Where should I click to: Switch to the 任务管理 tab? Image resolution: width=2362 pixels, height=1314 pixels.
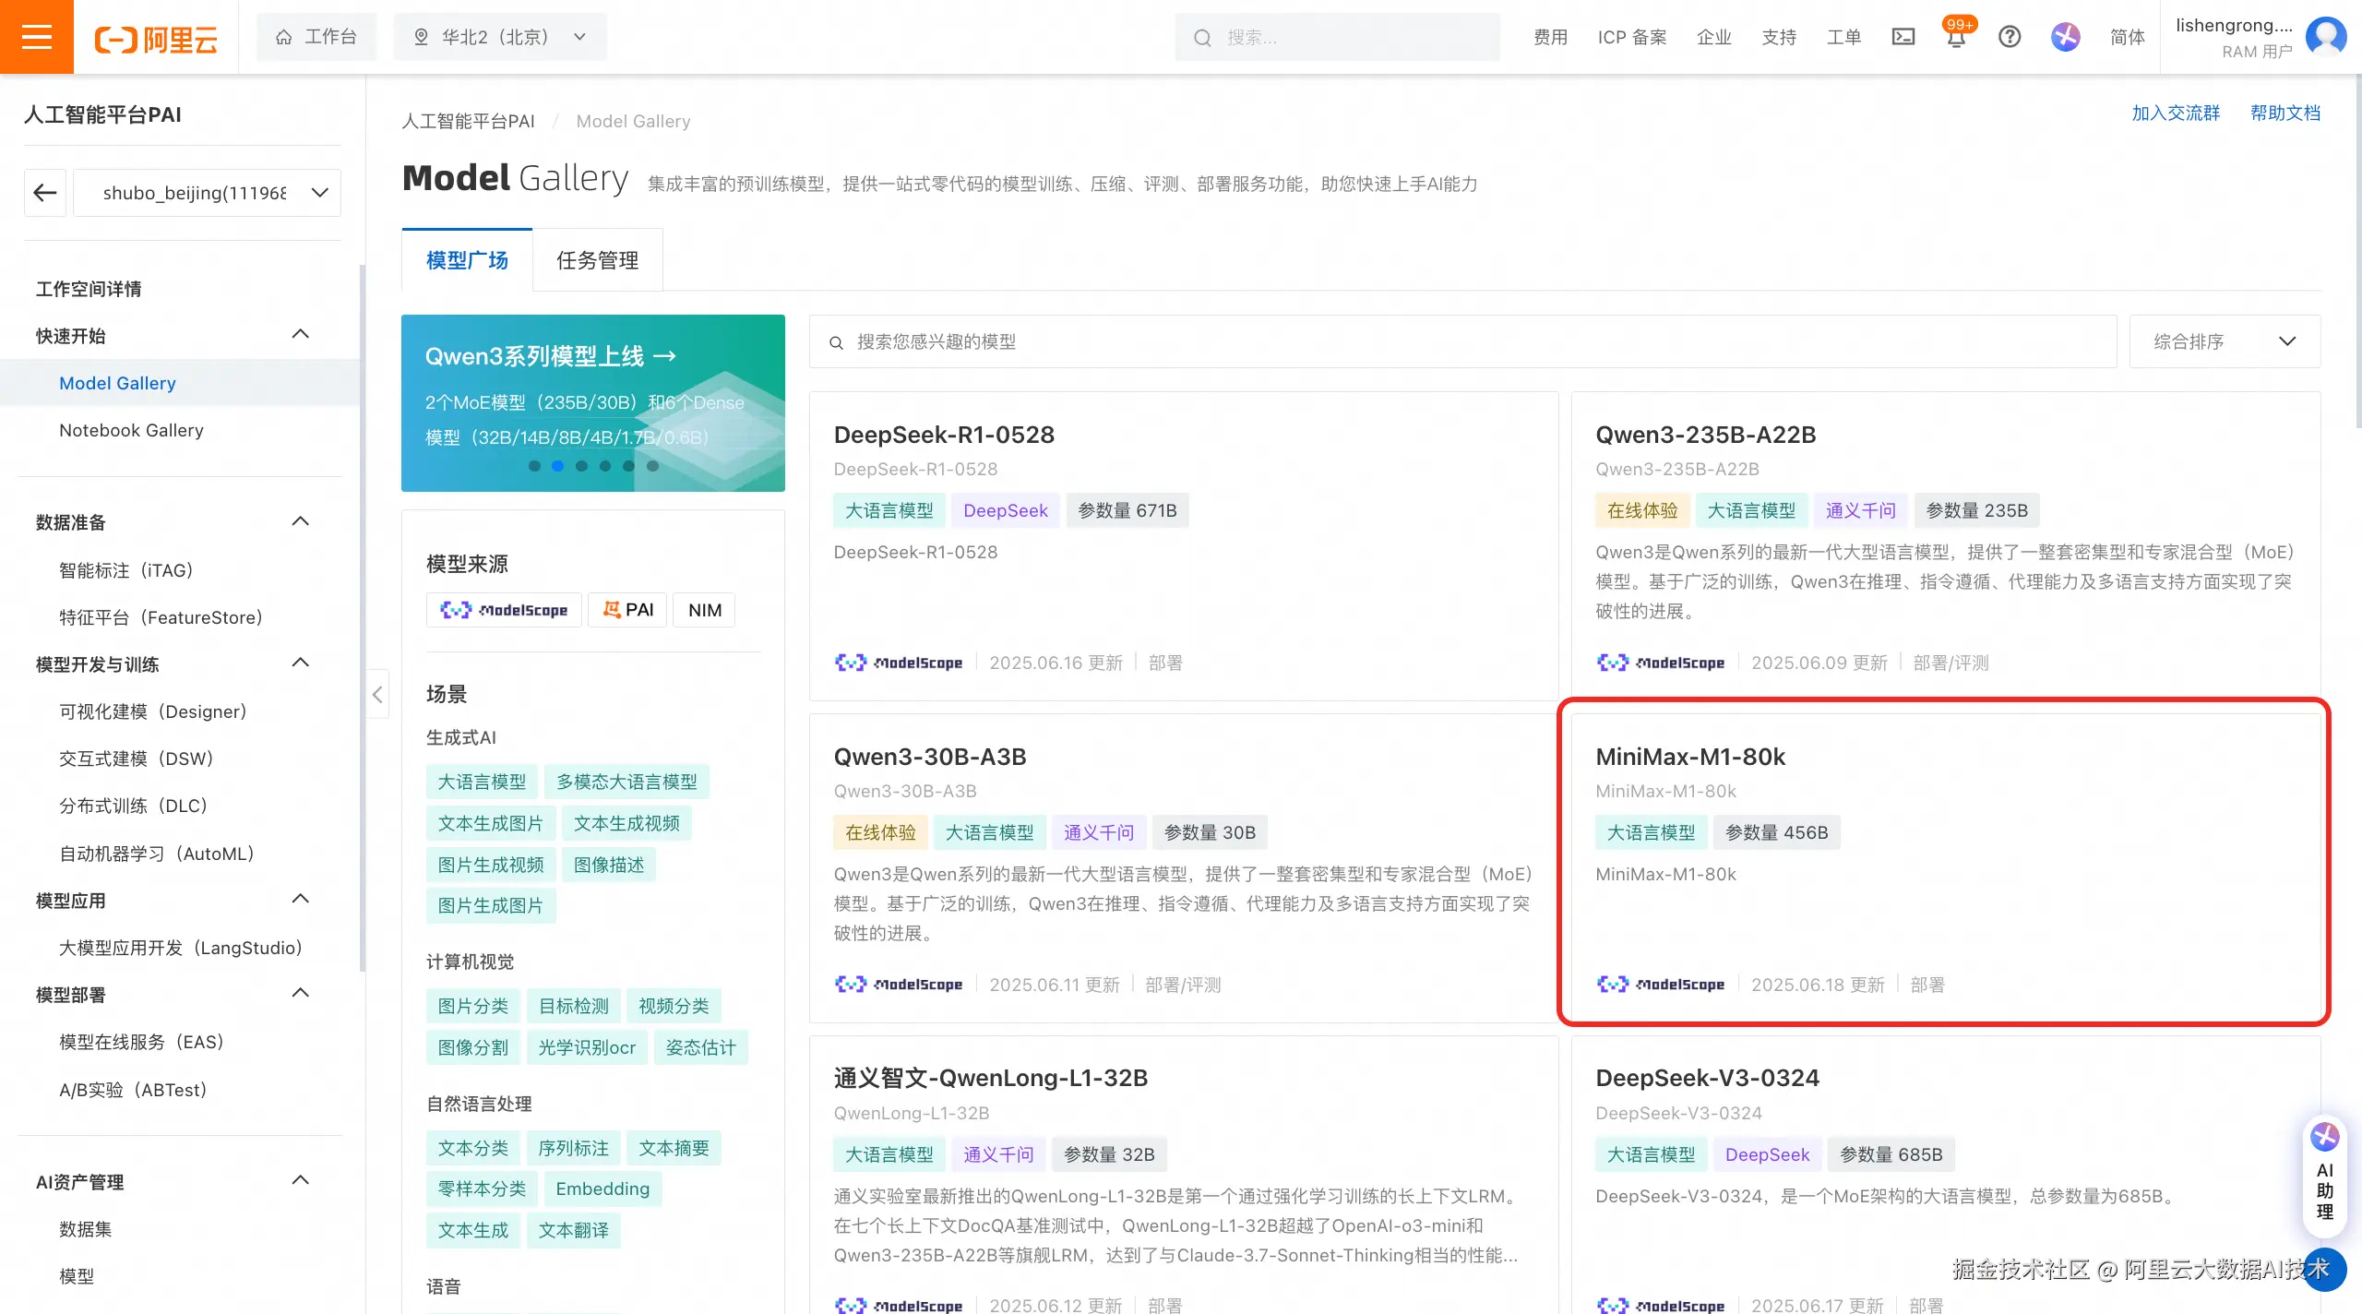pyautogui.click(x=596, y=260)
